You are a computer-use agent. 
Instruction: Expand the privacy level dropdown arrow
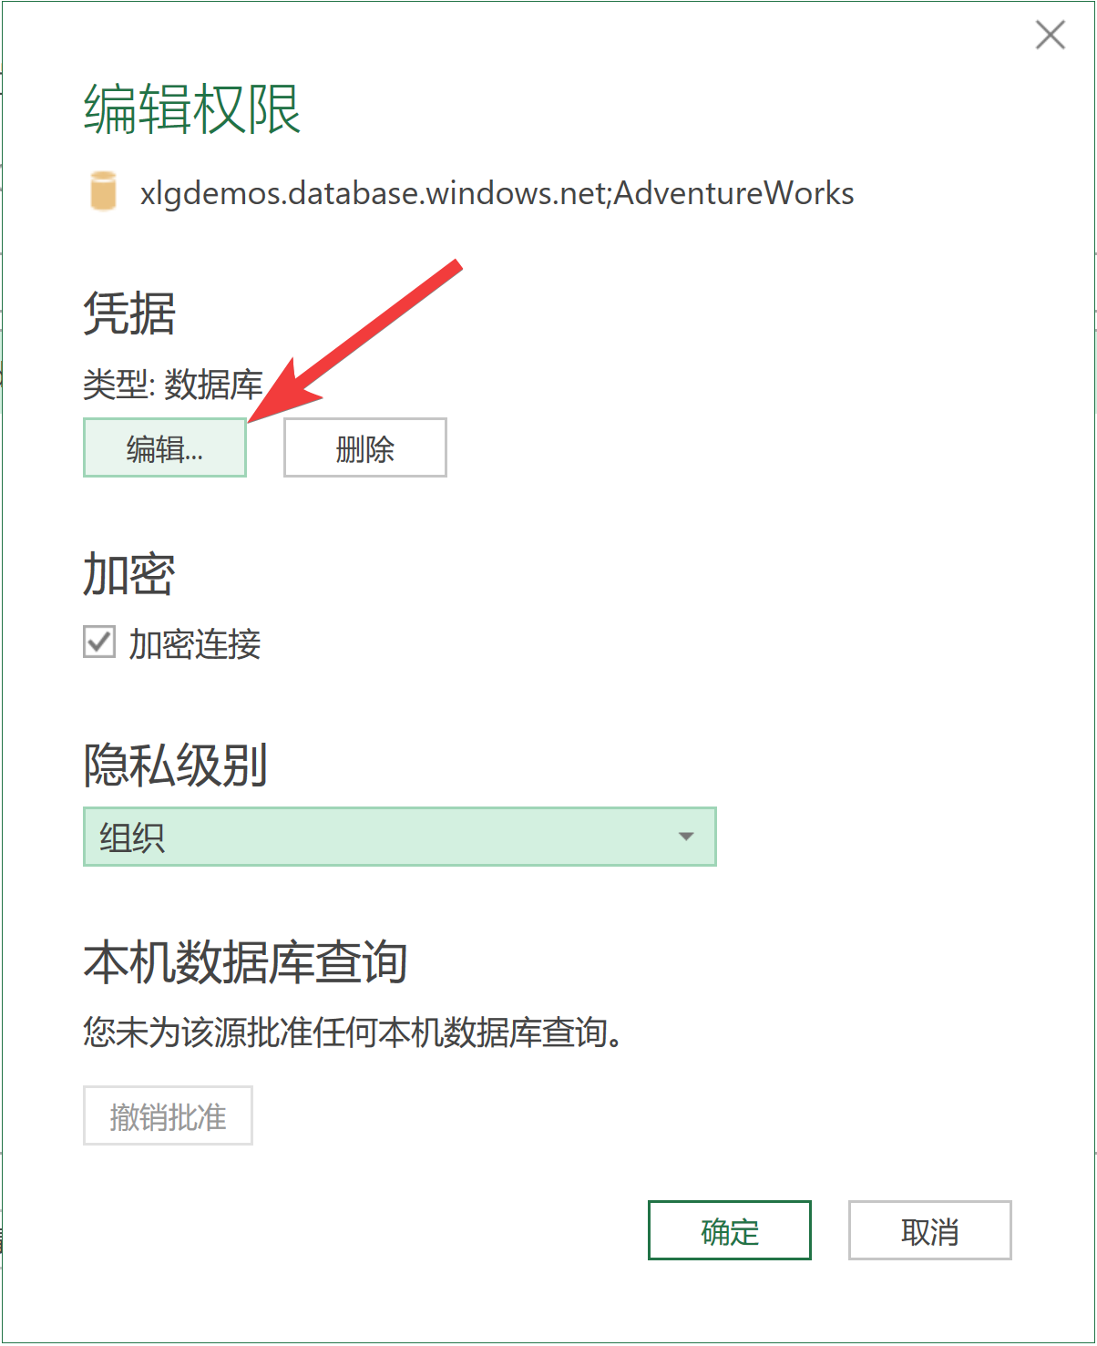pyautogui.click(x=686, y=837)
